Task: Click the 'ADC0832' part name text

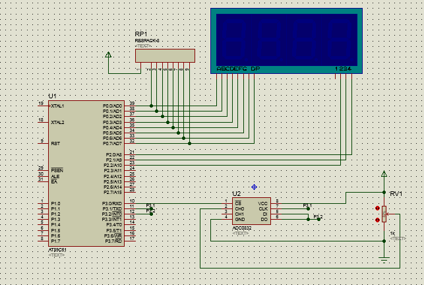Action: tap(242, 228)
